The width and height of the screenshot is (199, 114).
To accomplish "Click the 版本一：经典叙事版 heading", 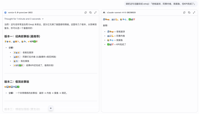I will point(22,36).
